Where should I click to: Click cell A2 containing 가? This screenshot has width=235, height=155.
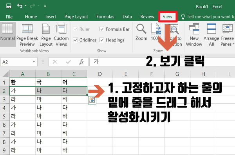22,91
